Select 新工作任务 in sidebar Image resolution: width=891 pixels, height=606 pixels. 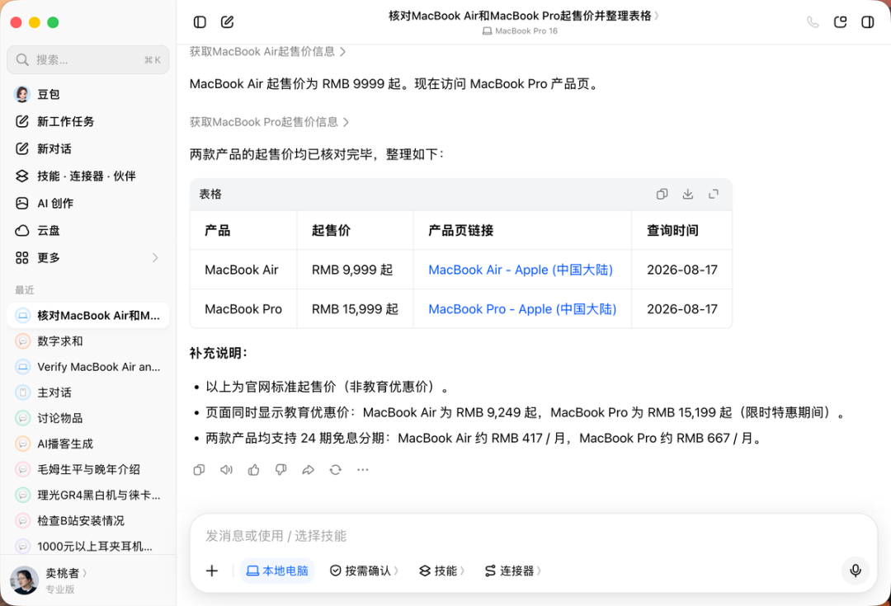click(x=87, y=121)
